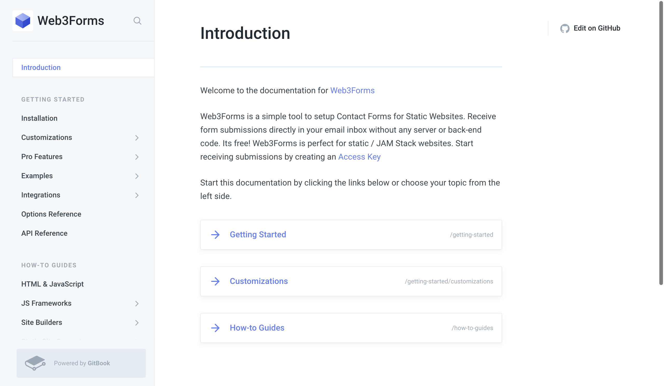This screenshot has width=664, height=386.
Task: Click the /getting-started/customizations path text
Action: coord(449,281)
